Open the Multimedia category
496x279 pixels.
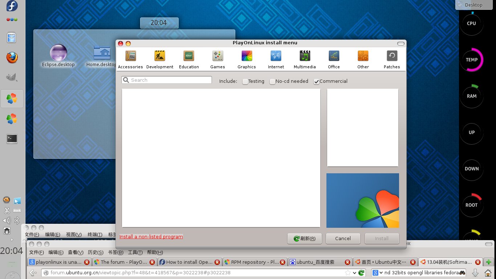[305, 60]
